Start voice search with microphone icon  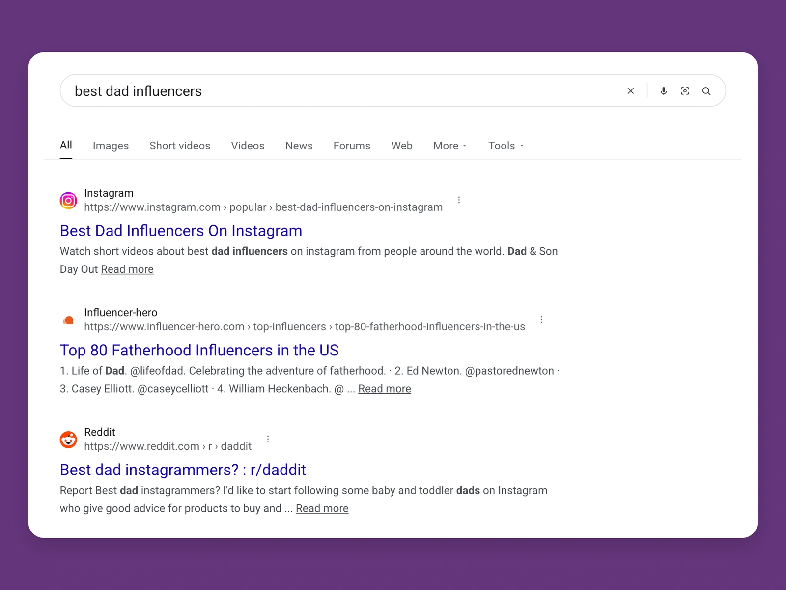tap(664, 91)
